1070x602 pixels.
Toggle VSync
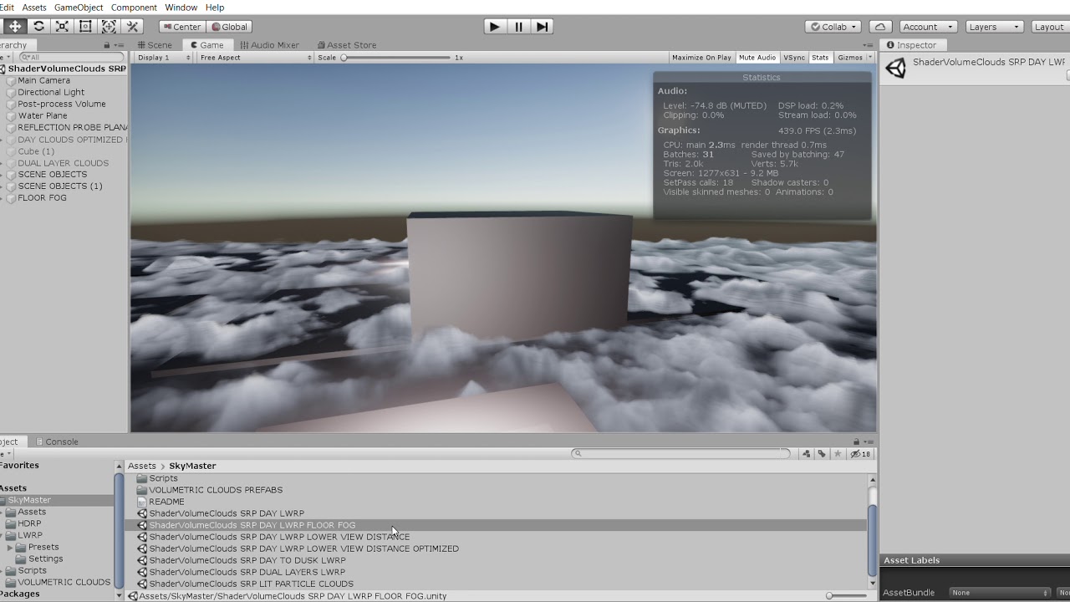794,58
